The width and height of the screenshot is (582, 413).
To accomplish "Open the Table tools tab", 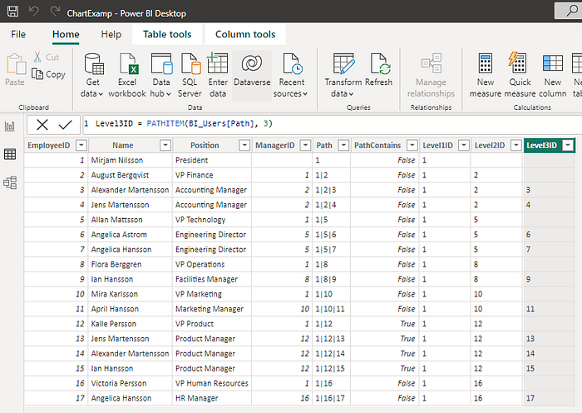I will pyautogui.click(x=167, y=34).
